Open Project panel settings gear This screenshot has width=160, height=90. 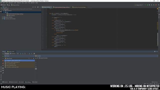[38, 7]
